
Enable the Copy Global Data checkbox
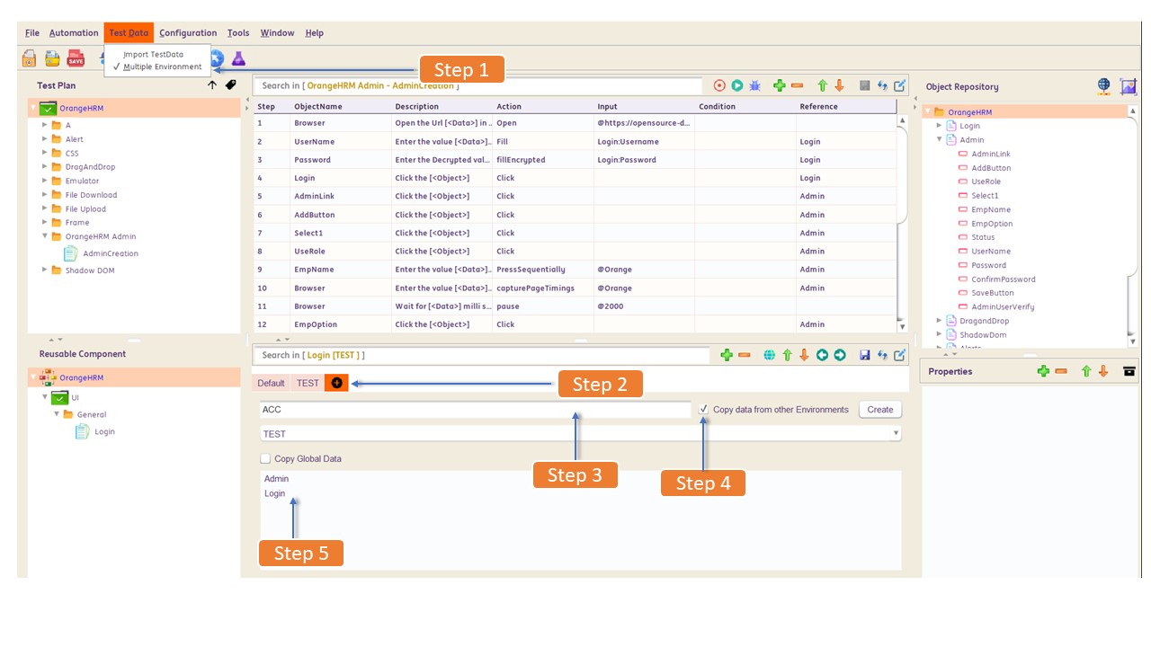[x=265, y=458]
